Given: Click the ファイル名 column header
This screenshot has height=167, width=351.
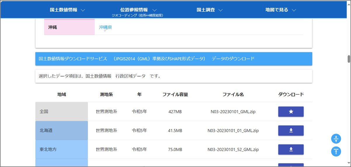Looking at the screenshot, I should tap(233, 94).
